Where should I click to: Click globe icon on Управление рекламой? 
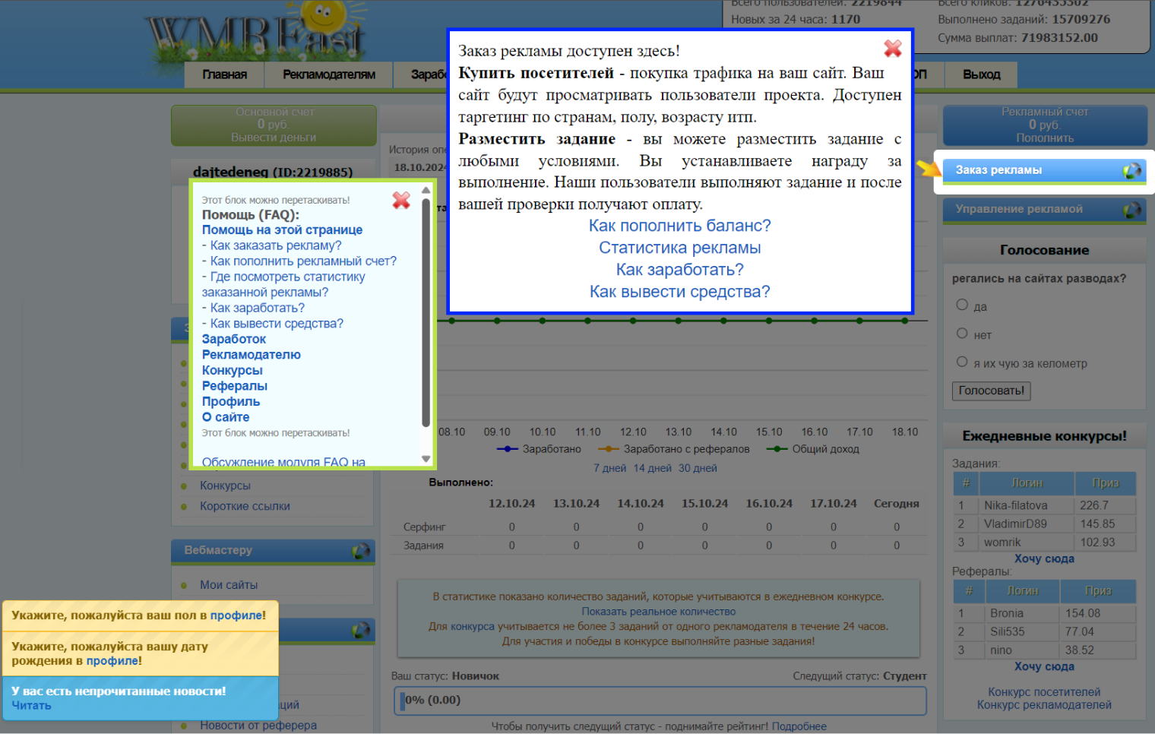click(x=1131, y=210)
